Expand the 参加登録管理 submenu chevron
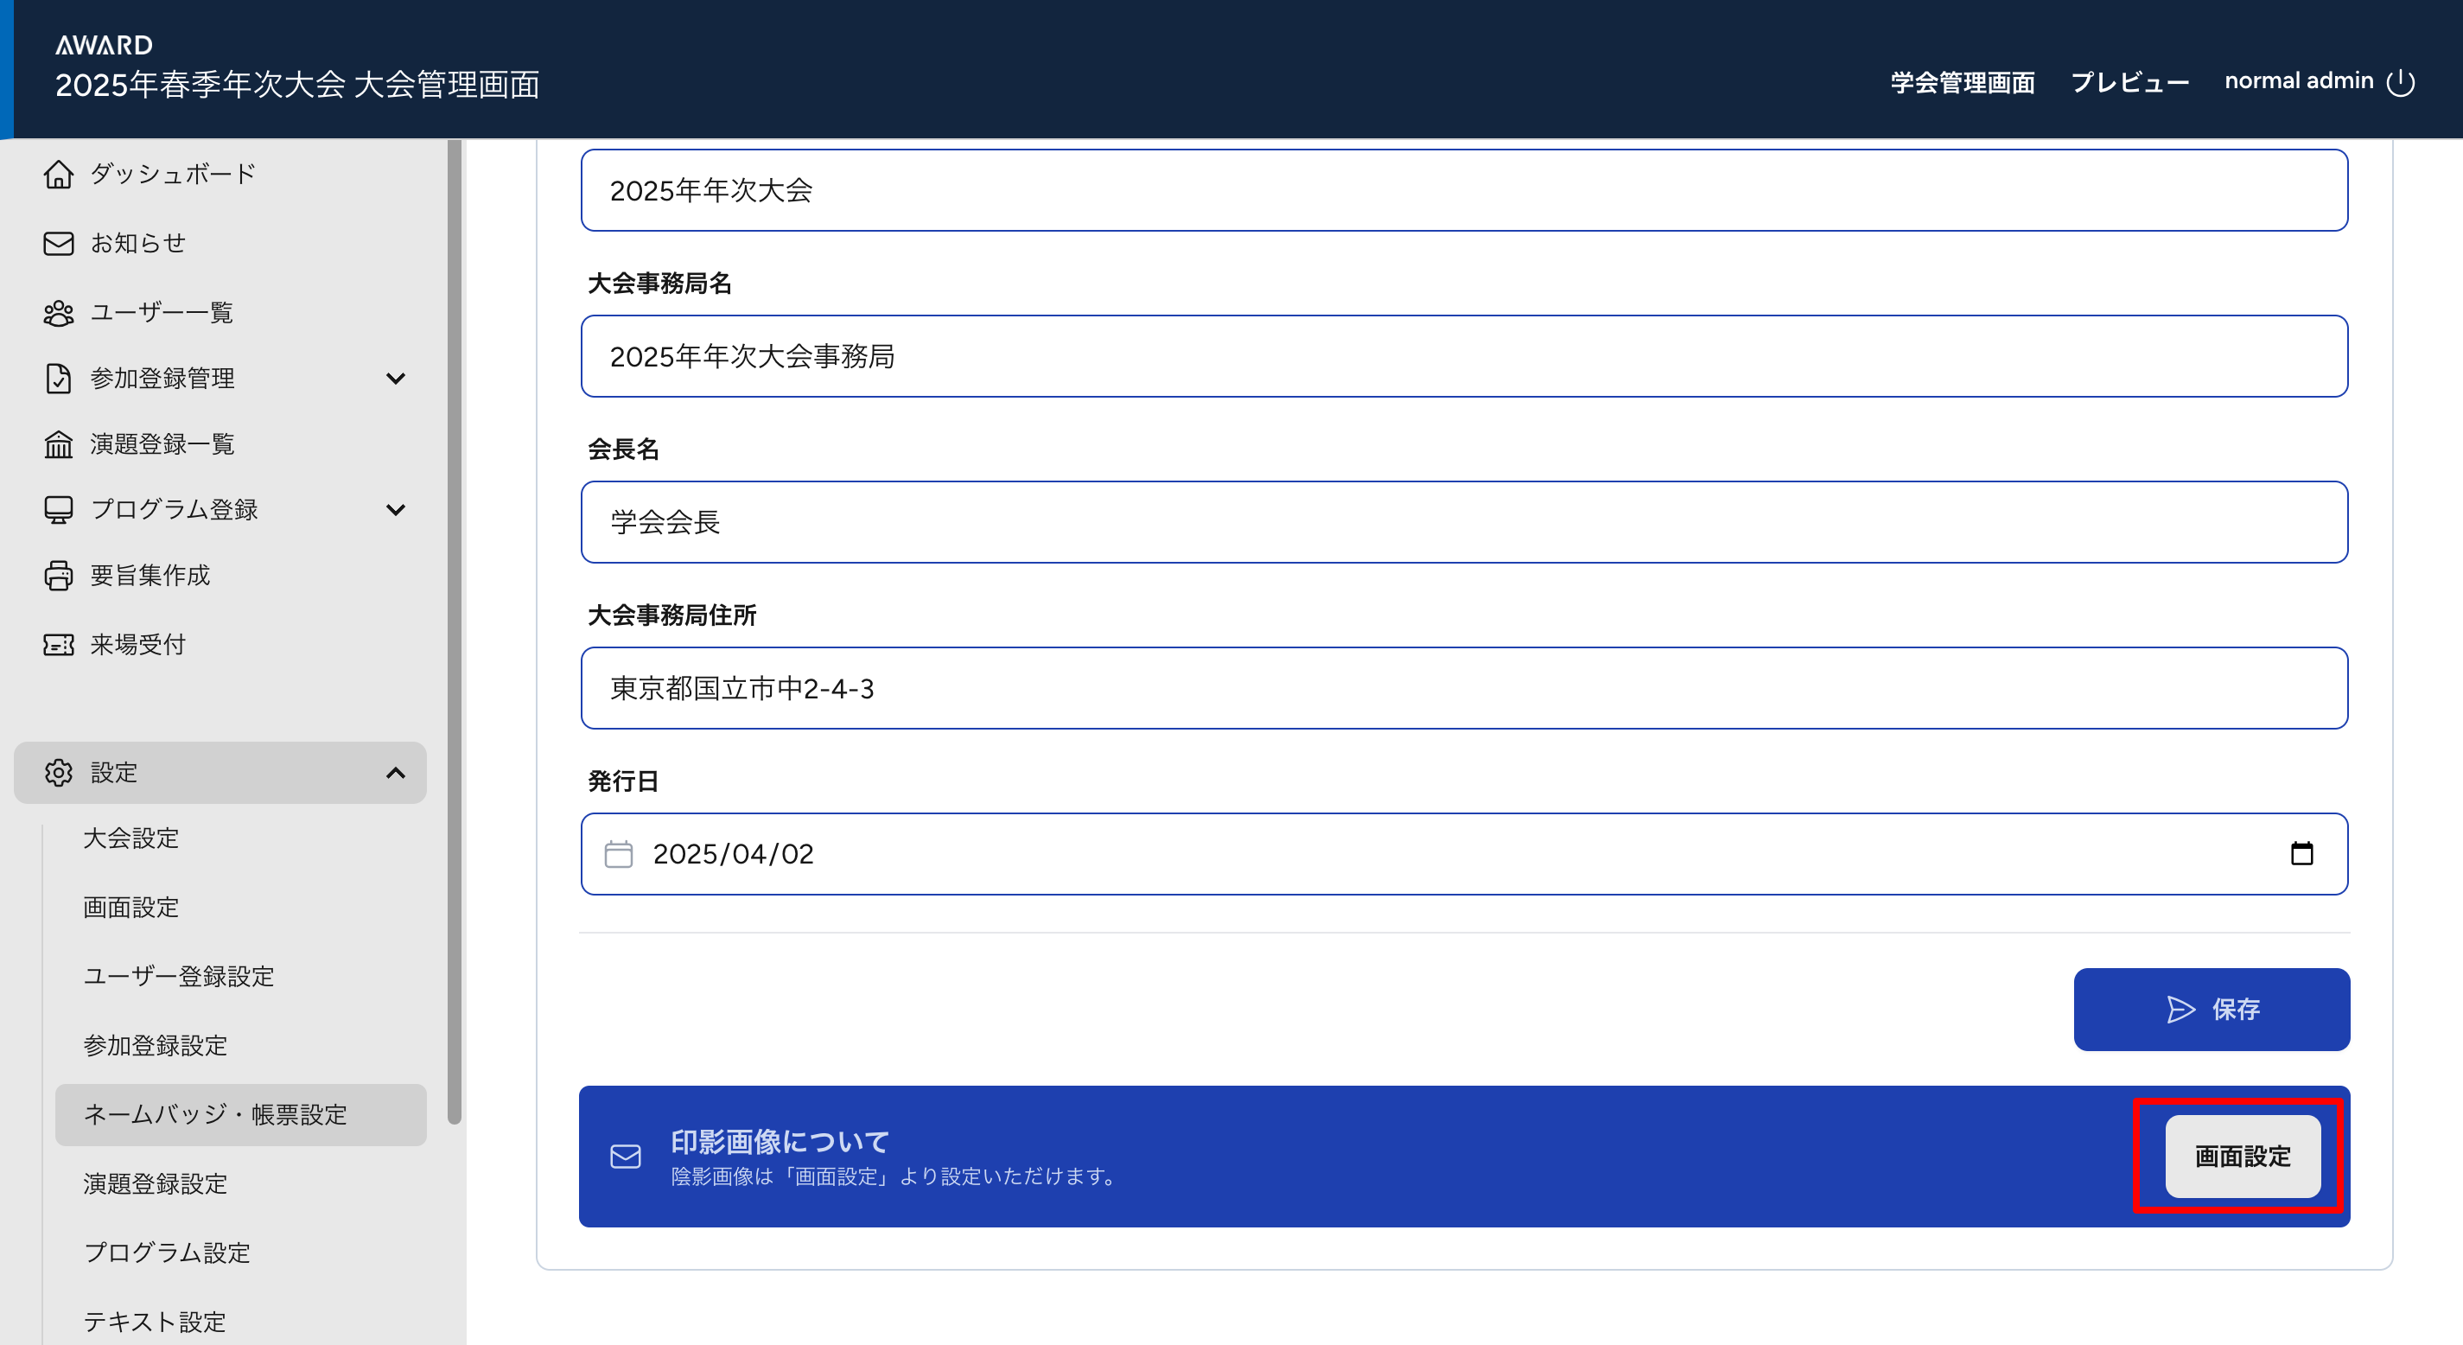Viewport: 2463px width, 1345px height. click(395, 379)
